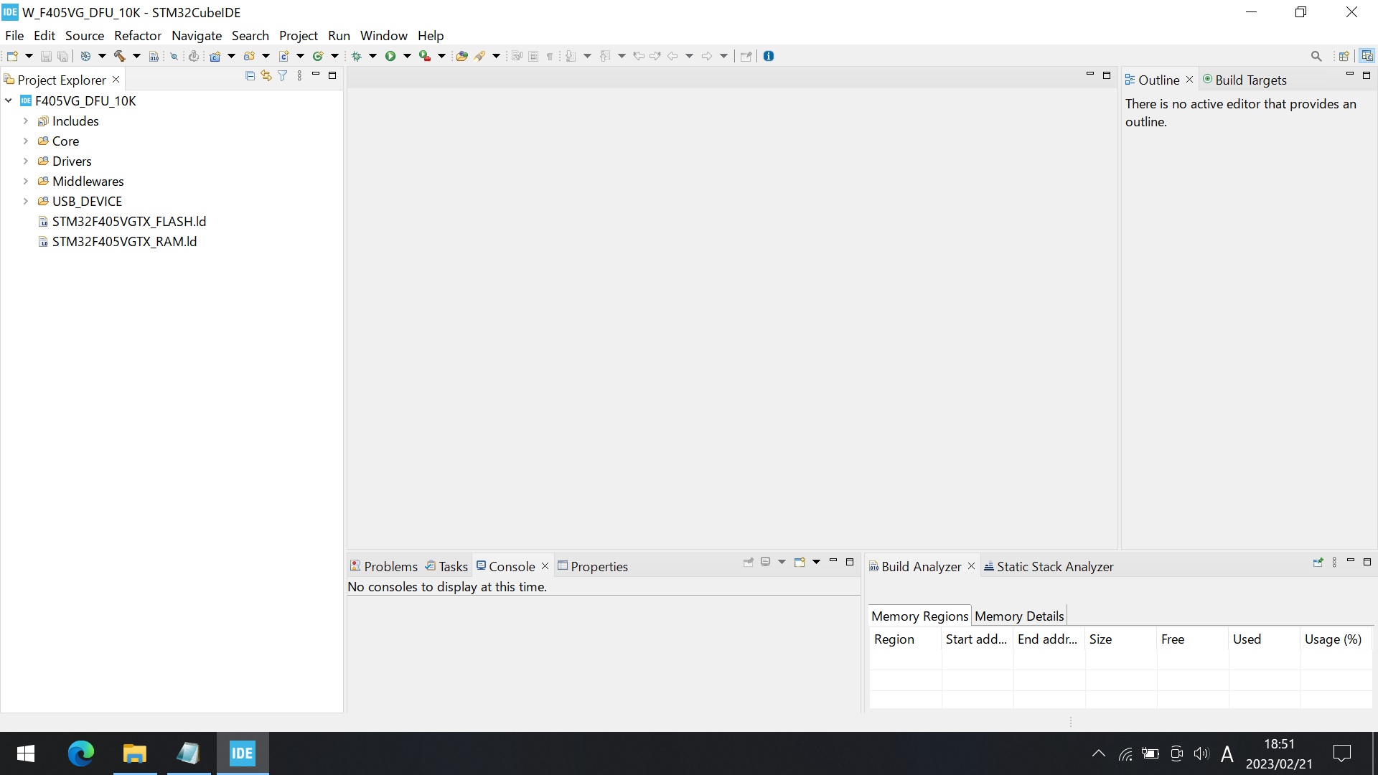
Task: Open Project Explorer View Menu dots
Action: pos(299,75)
